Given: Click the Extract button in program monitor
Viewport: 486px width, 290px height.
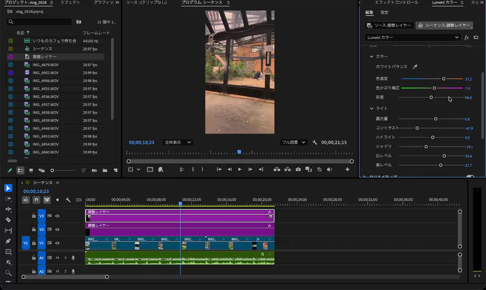Looking at the screenshot, I should (287, 170).
